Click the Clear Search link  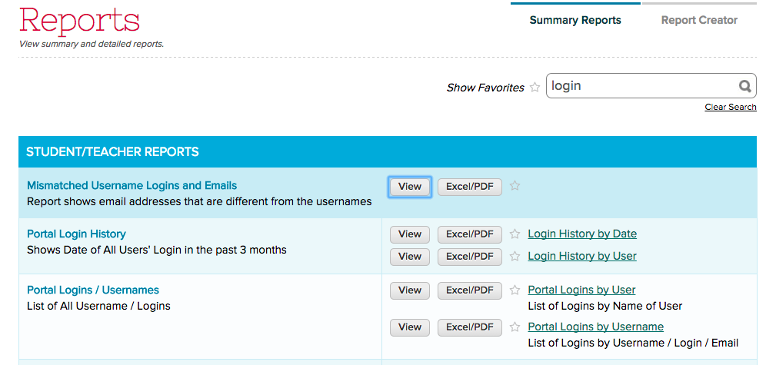point(730,108)
